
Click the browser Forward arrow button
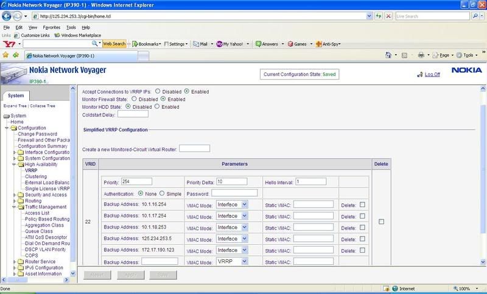pyautogui.click(x=17, y=16)
